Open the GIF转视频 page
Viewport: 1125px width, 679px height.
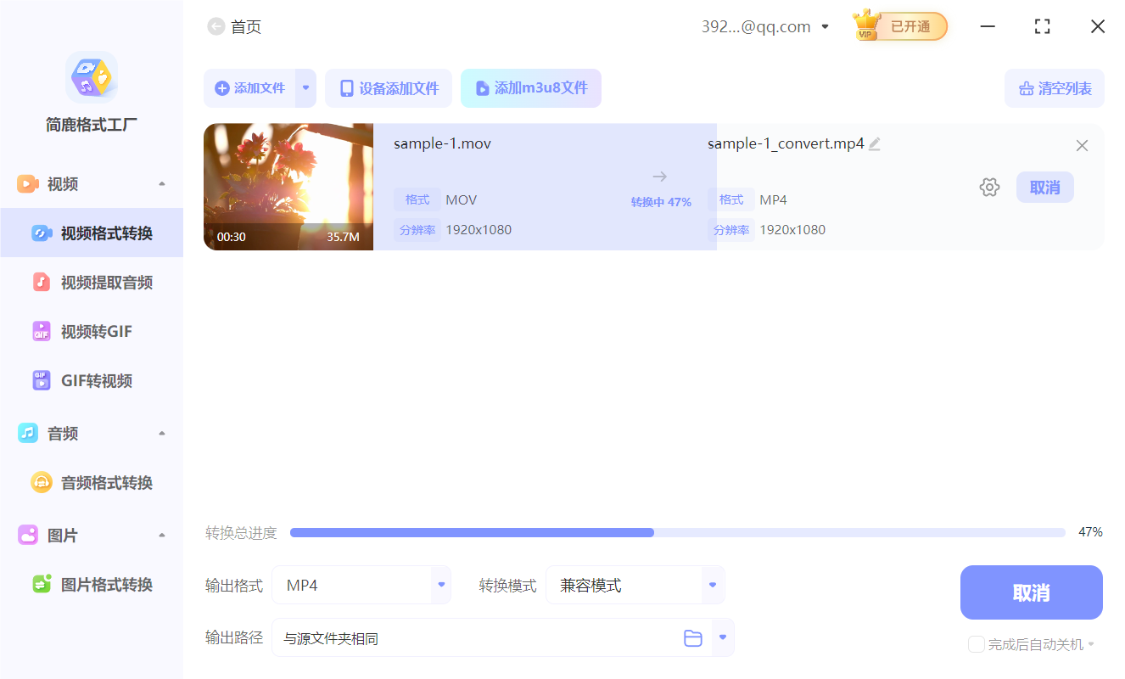pyautogui.click(x=92, y=381)
